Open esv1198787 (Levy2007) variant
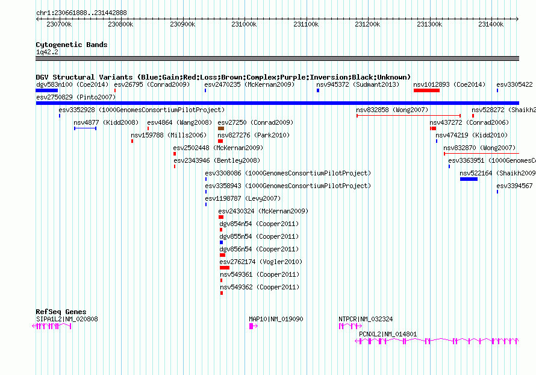Image resolution: width=536 pixels, height=375 pixels. click(x=243, y=198)
